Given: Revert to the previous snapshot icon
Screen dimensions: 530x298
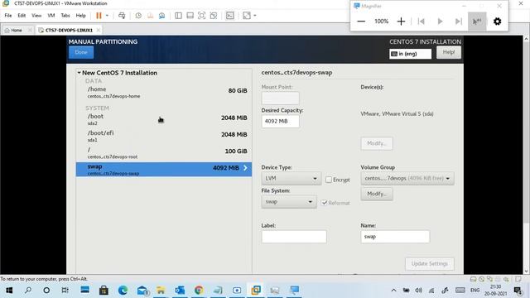Looking at the screenshot, I should pos(151,16).
